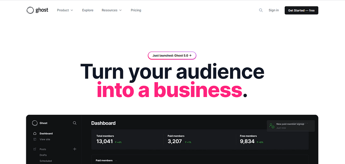The image size is (345, 164).
Task: Click the dashboard sidebar search icon
Action: 74,123
